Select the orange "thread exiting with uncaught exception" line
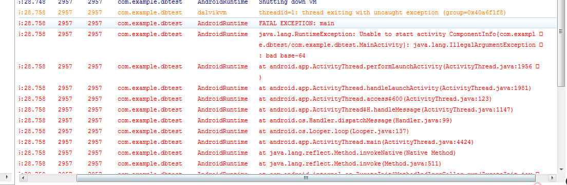 (382, 13)
